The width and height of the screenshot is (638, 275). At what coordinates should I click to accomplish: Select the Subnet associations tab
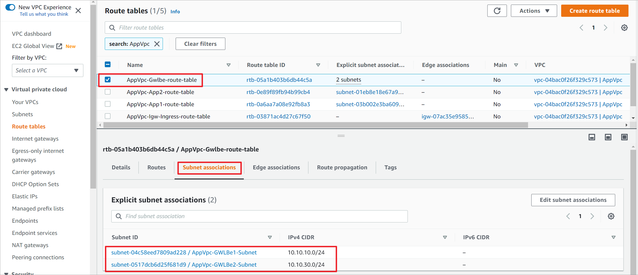209,167
